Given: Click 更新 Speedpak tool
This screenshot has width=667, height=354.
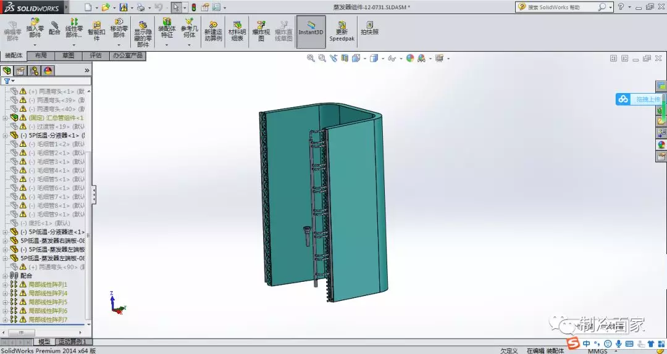Looking at the screenshot, I should [342, 31].
